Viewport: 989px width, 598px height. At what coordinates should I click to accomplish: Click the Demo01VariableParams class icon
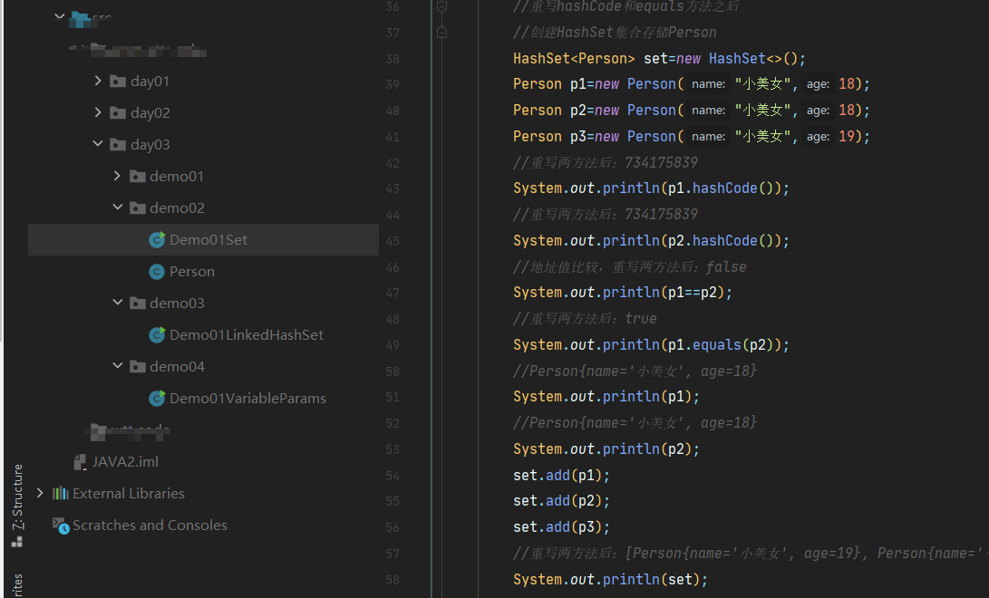(x=156, y=398)
